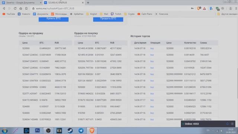
Task: Click the close icon in Online chat bar
Action: click(232, 124)
